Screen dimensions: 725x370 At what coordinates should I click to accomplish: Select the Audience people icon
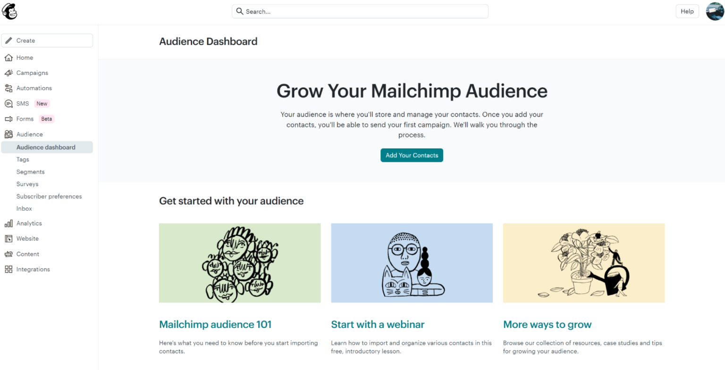[8, 134]
